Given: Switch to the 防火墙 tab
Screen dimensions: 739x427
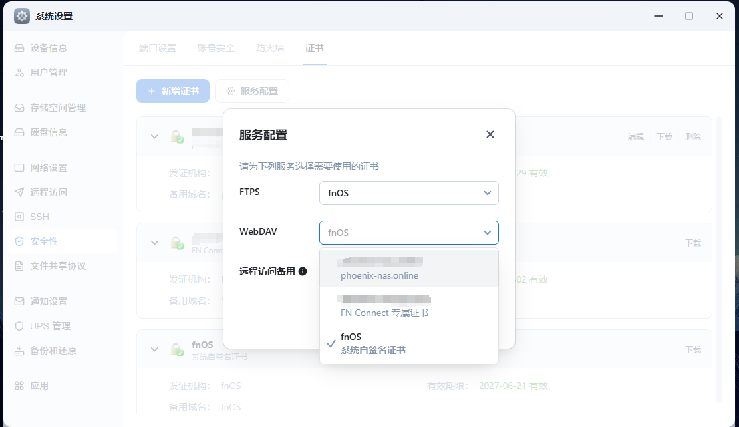Looking at the screenshot, I should tap(270, 48).
